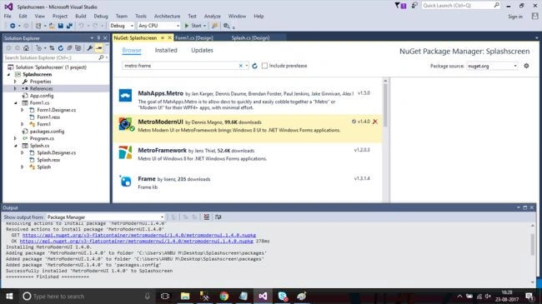This screenshot has height=304, width=542.
Task: Click the Start debugging button
Action: pyautogui.click(x=194, y=26)
